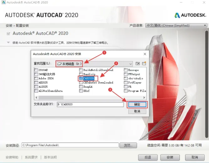
Task: Select the Bandizip folder
Action: (x=87, y=74)
